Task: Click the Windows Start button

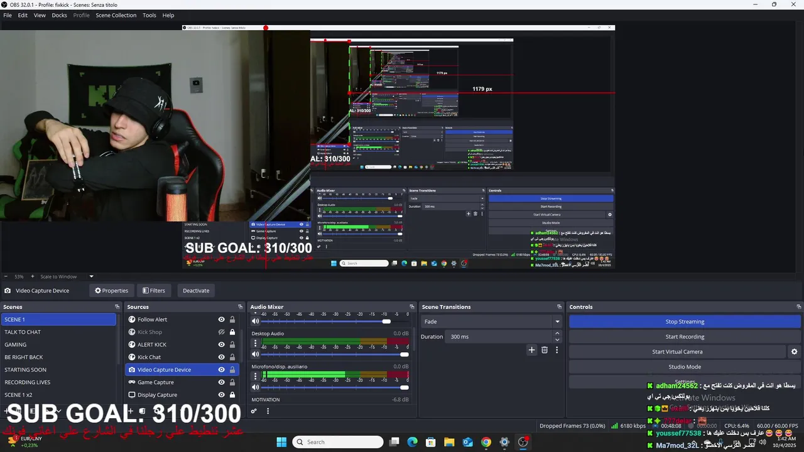Action: tap(281, 442)
